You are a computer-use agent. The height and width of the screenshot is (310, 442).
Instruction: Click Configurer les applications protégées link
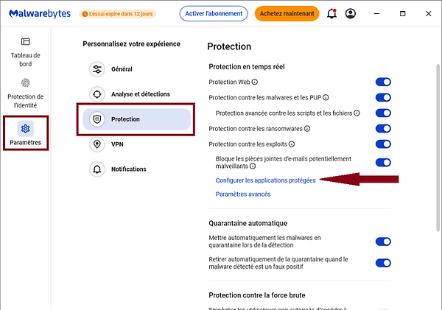pos(265,180)
